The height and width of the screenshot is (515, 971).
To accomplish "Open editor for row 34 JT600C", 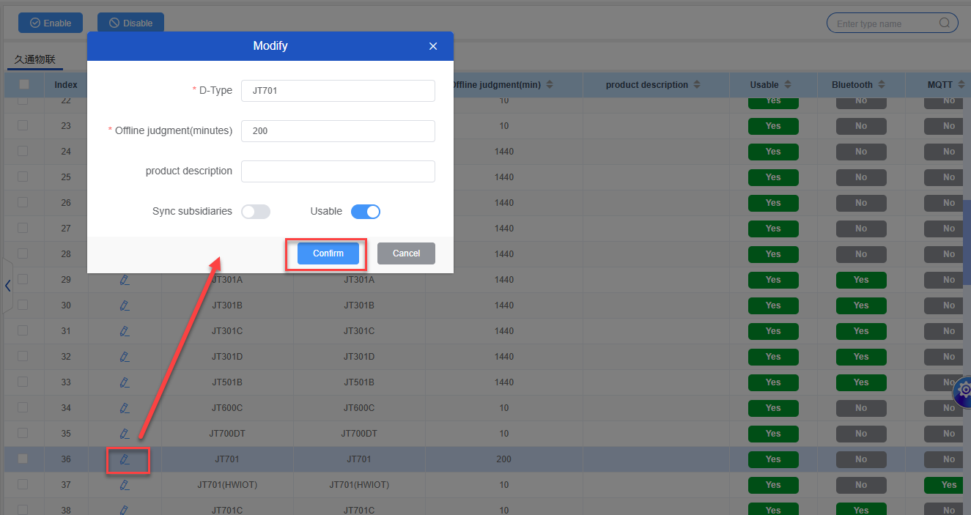I will pyautogui.click(x=125, y=408).
